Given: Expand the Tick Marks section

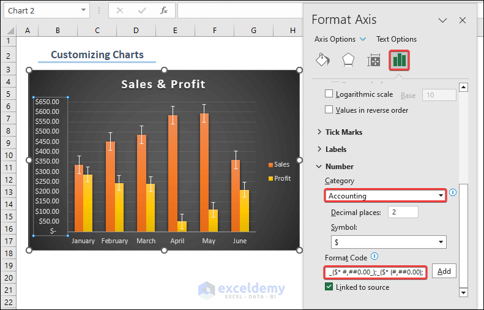Looking at the screenshot, I should (340, 132).
